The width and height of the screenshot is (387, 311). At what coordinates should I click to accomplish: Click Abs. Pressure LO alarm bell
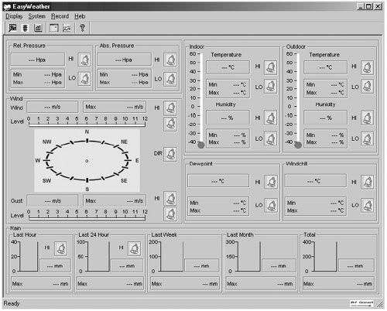(170, 79)
